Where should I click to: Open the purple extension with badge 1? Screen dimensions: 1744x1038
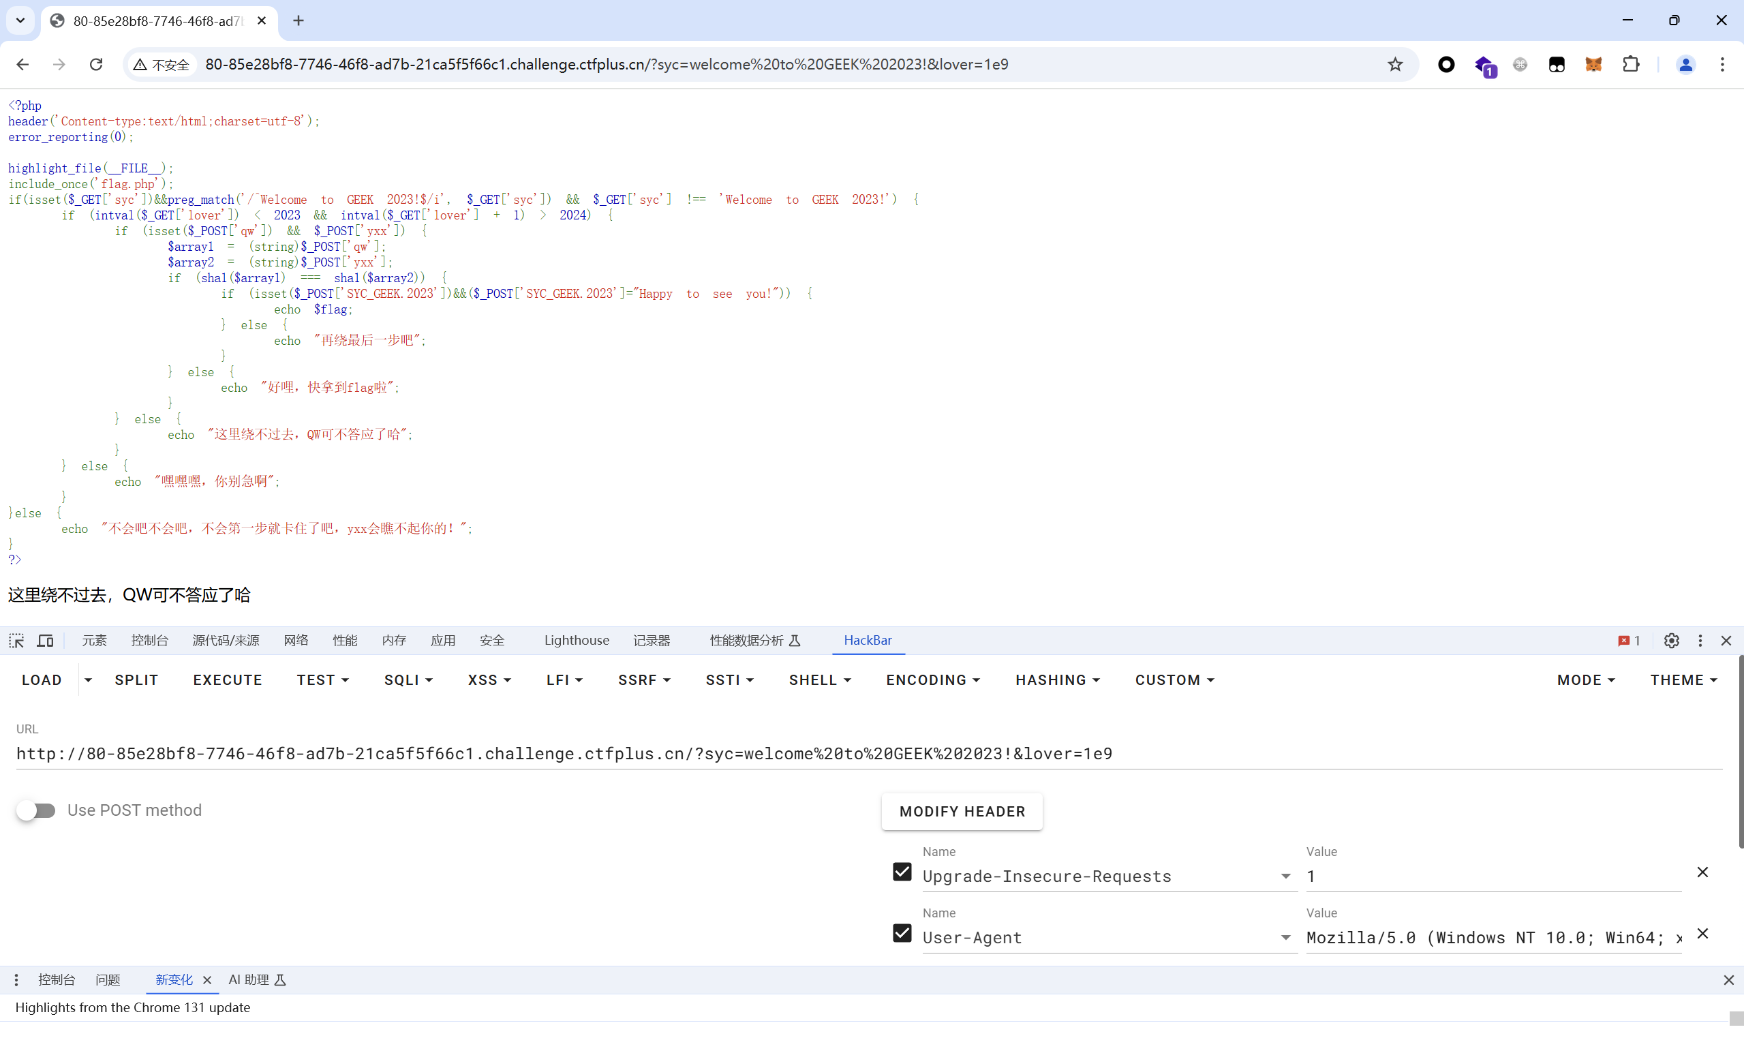[x=1484, y=65]
